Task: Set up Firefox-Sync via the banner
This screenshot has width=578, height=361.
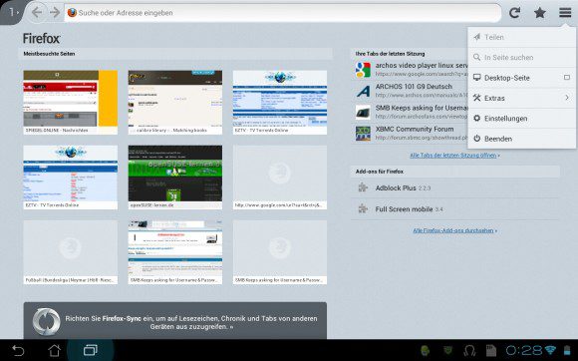Action: (x=175, y=321)
